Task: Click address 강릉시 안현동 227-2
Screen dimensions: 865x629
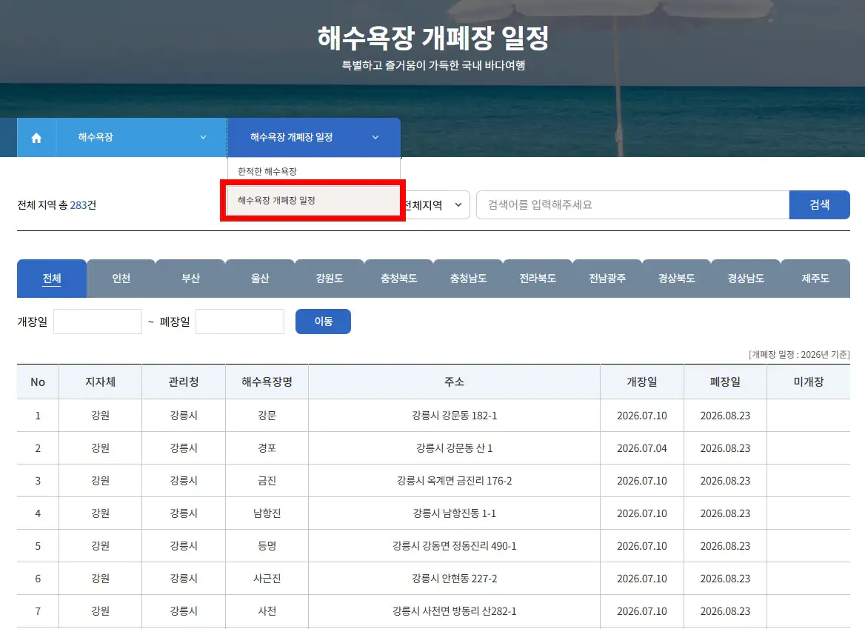Action: pos(455,578)
